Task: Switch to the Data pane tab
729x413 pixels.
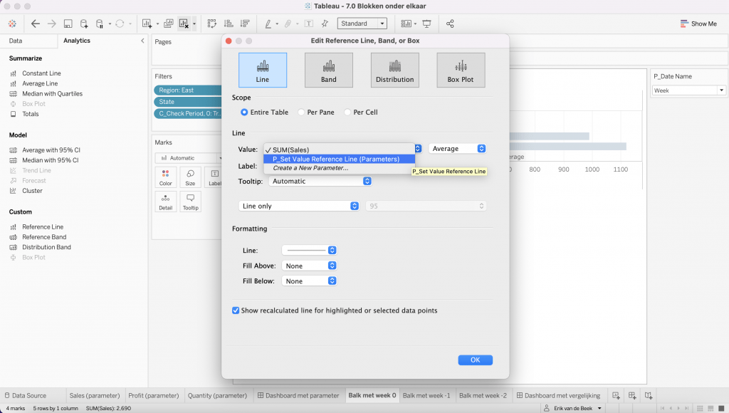Action: (16, 41)
